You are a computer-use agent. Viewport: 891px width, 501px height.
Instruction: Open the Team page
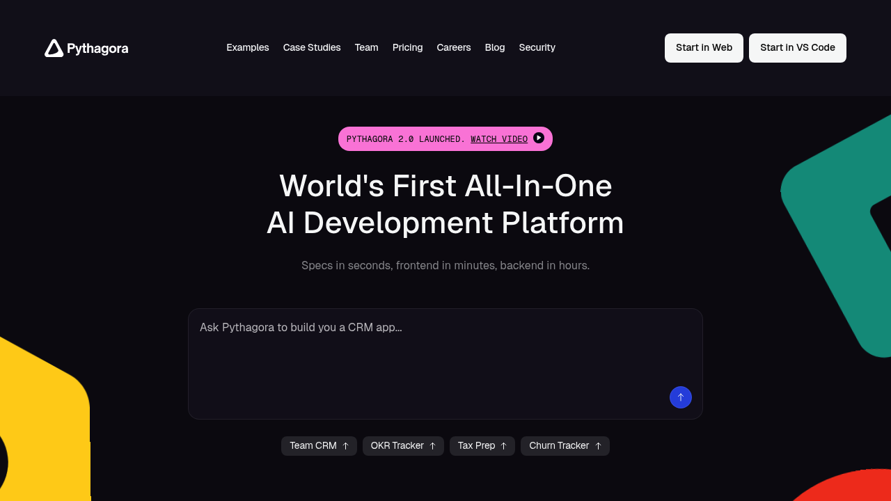(366, 48)
